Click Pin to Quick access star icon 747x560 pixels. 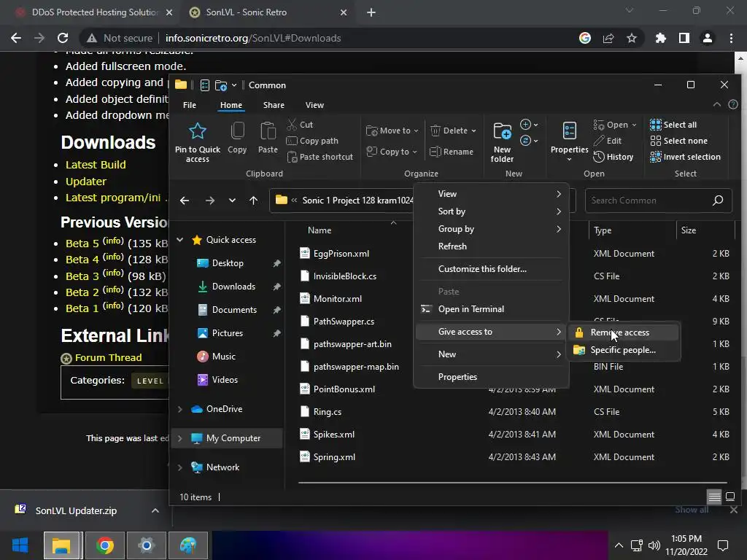pyautogui.click(x=197, y=131)
